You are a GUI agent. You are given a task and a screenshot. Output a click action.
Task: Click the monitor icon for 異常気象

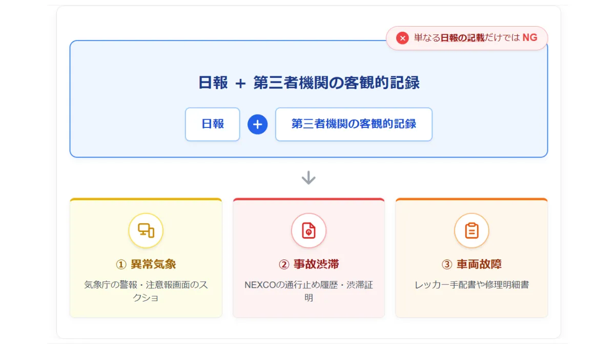point(146,230)
